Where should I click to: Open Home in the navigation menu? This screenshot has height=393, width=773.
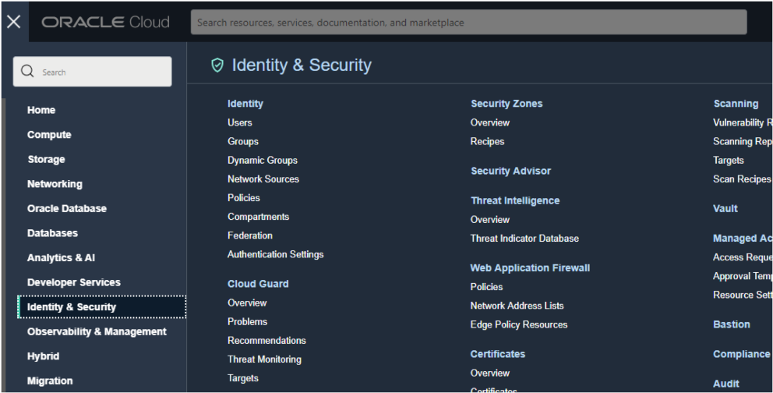point(41,110)
